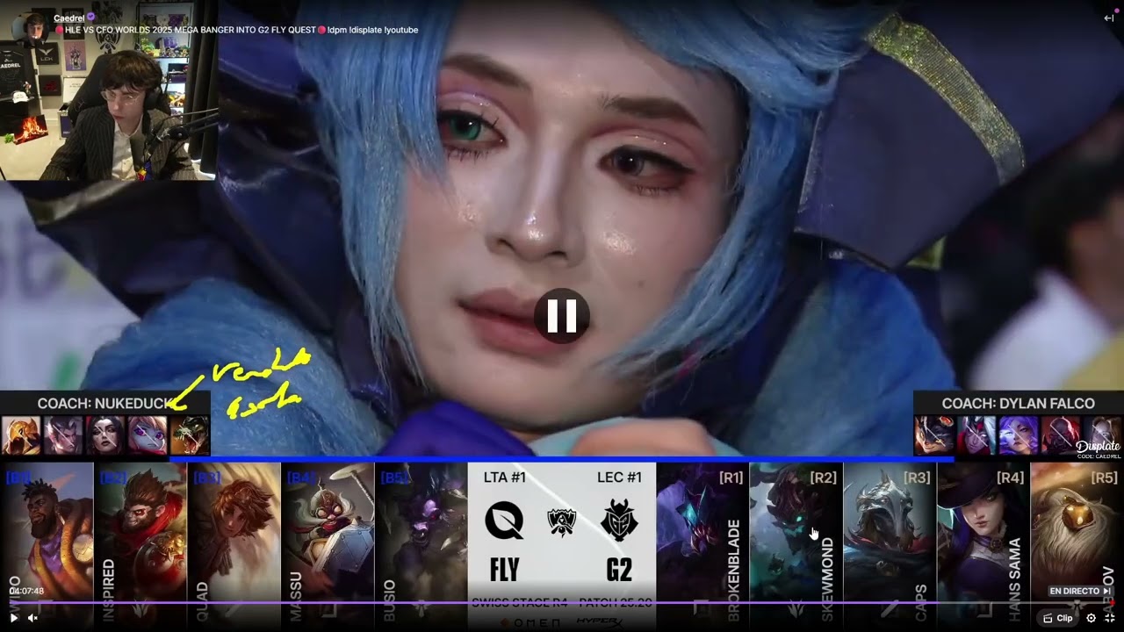Click the '[R5]' pick label
Image resolution: width=1124 pixels, height=632 pixels.
coord(1105,478)
